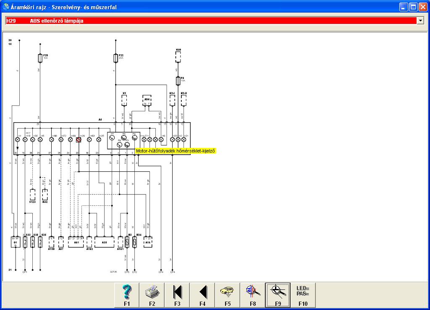This screenshot has height=310, width=430.
Task: Select the H1 lamp symbol
Action: pos(18,139)
